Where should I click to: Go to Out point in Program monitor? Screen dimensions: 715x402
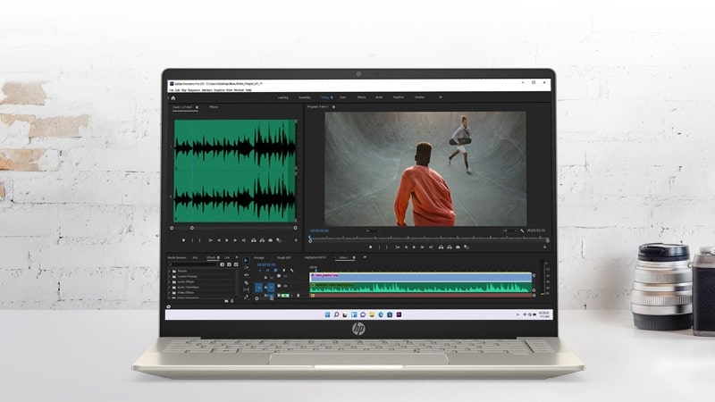431,247
